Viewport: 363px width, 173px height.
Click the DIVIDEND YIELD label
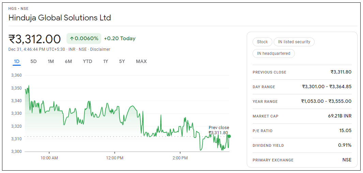[x=268, y=145]
